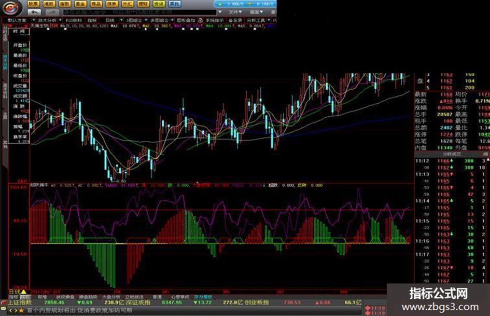Expand the 3图组合 dropdown arrow

[x=146, y=20]
